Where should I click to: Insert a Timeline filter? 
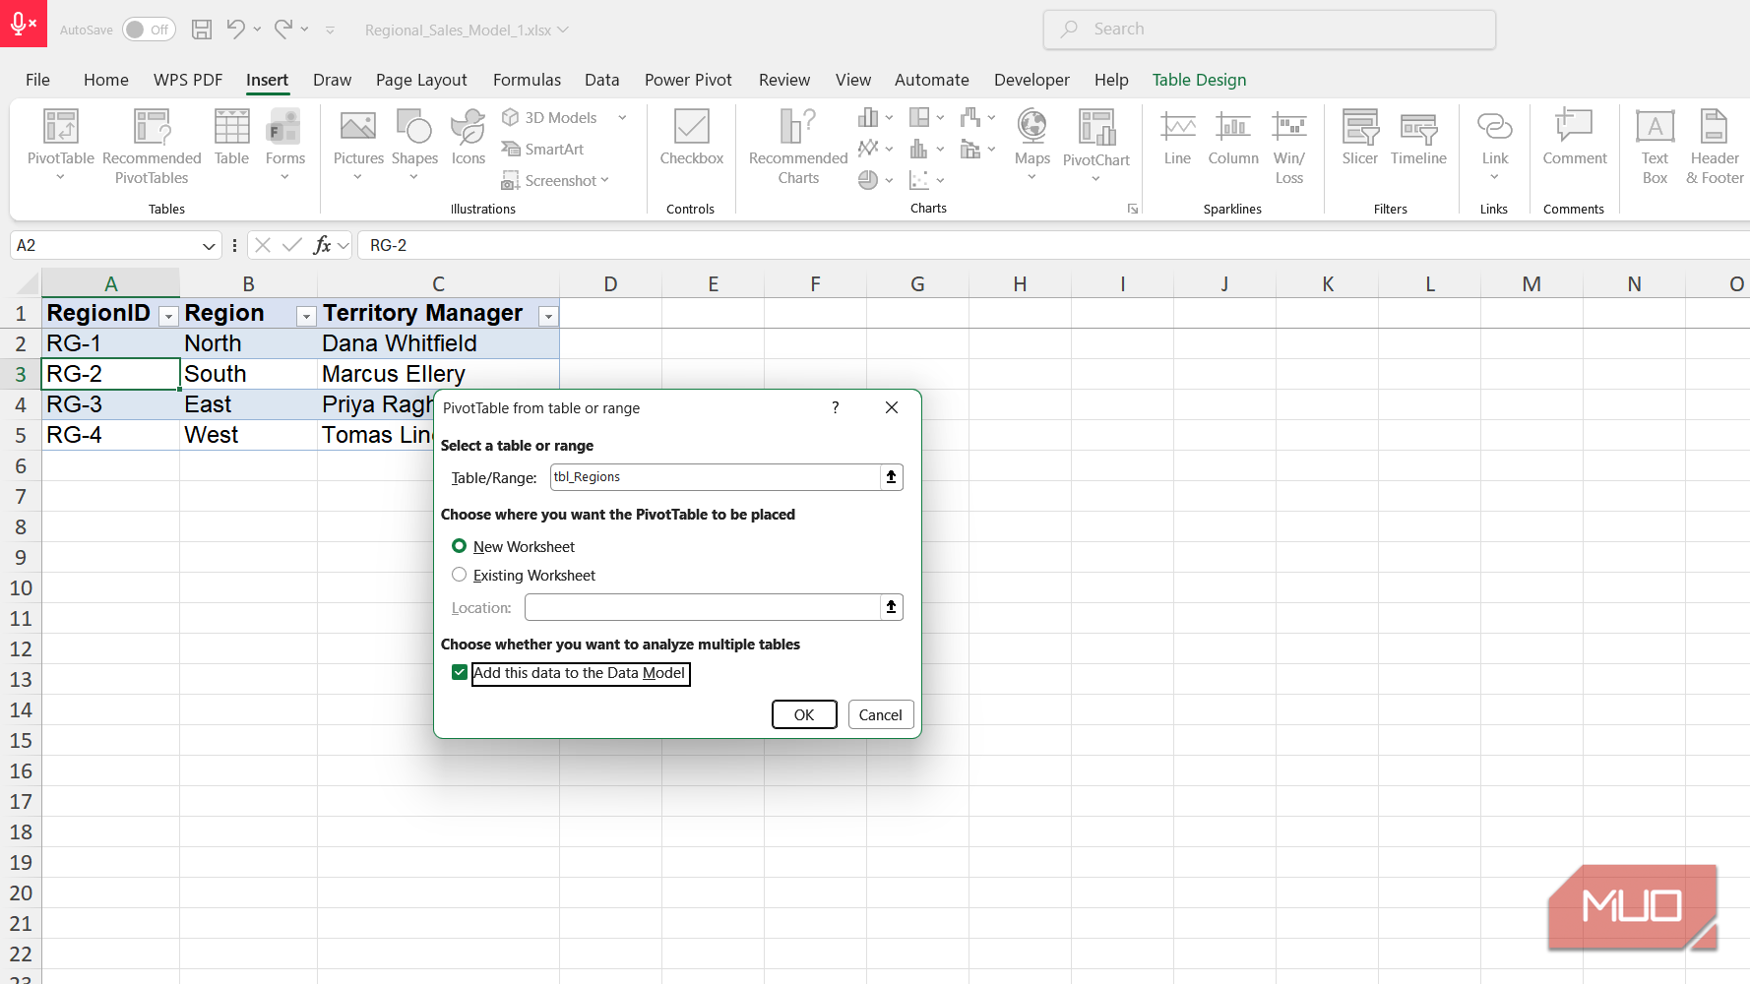click(1418, 138)
